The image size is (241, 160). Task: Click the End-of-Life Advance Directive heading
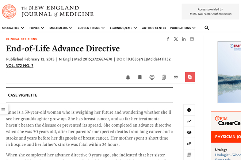coord(63,48)
